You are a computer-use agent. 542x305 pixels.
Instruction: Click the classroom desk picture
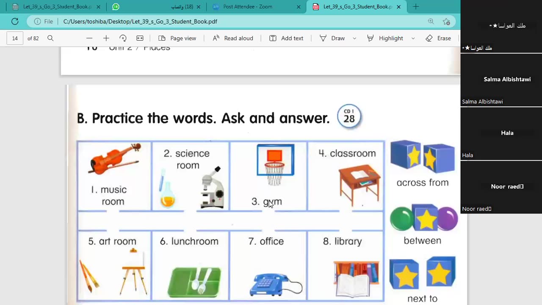(x=359, y=185)
